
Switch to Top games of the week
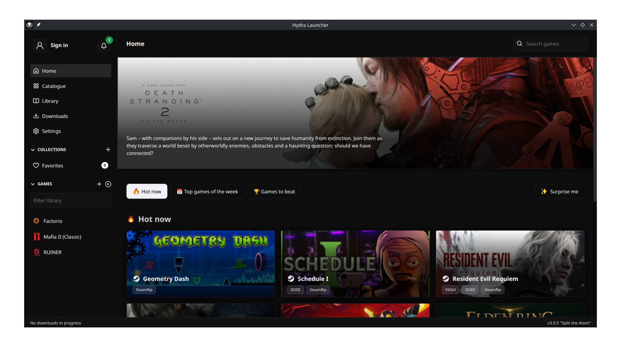tap(207, 191)
